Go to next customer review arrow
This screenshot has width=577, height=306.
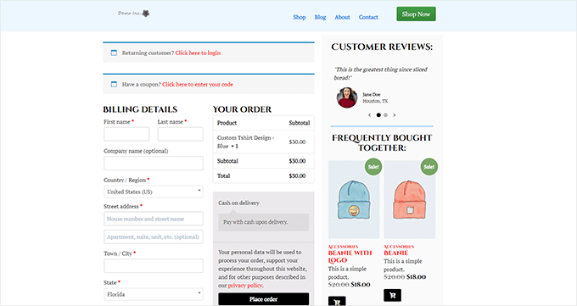click(395, 115)
